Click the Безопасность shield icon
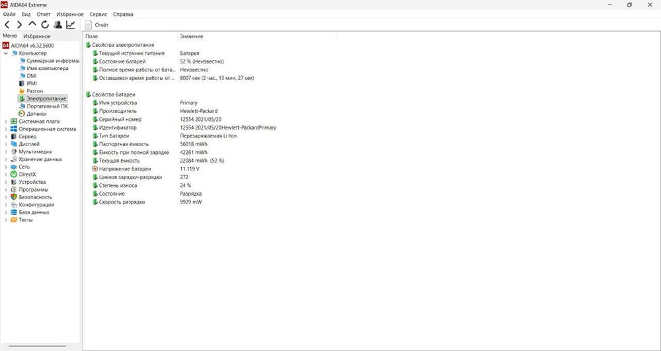 14,197
